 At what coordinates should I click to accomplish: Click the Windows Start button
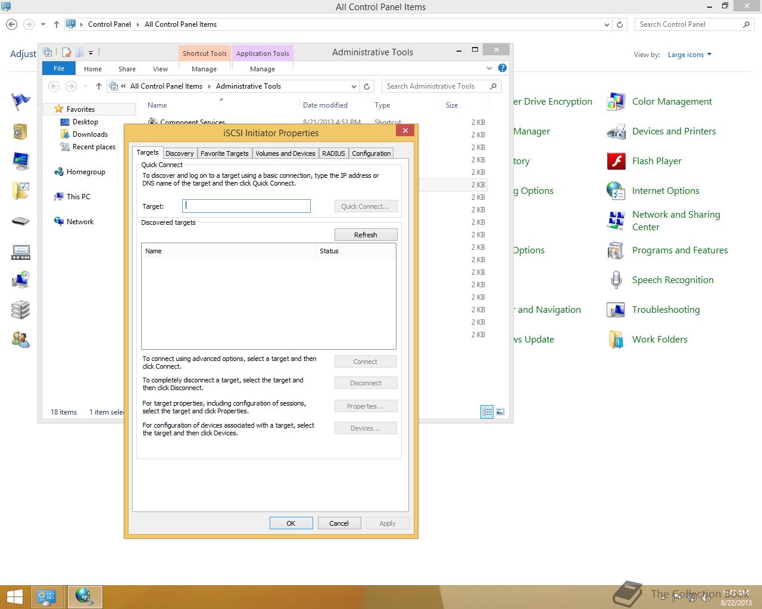pos(15,597)
